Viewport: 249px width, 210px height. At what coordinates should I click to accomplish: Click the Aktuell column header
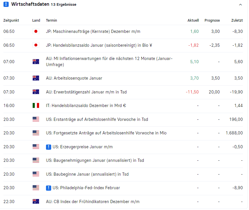(193, 20)
